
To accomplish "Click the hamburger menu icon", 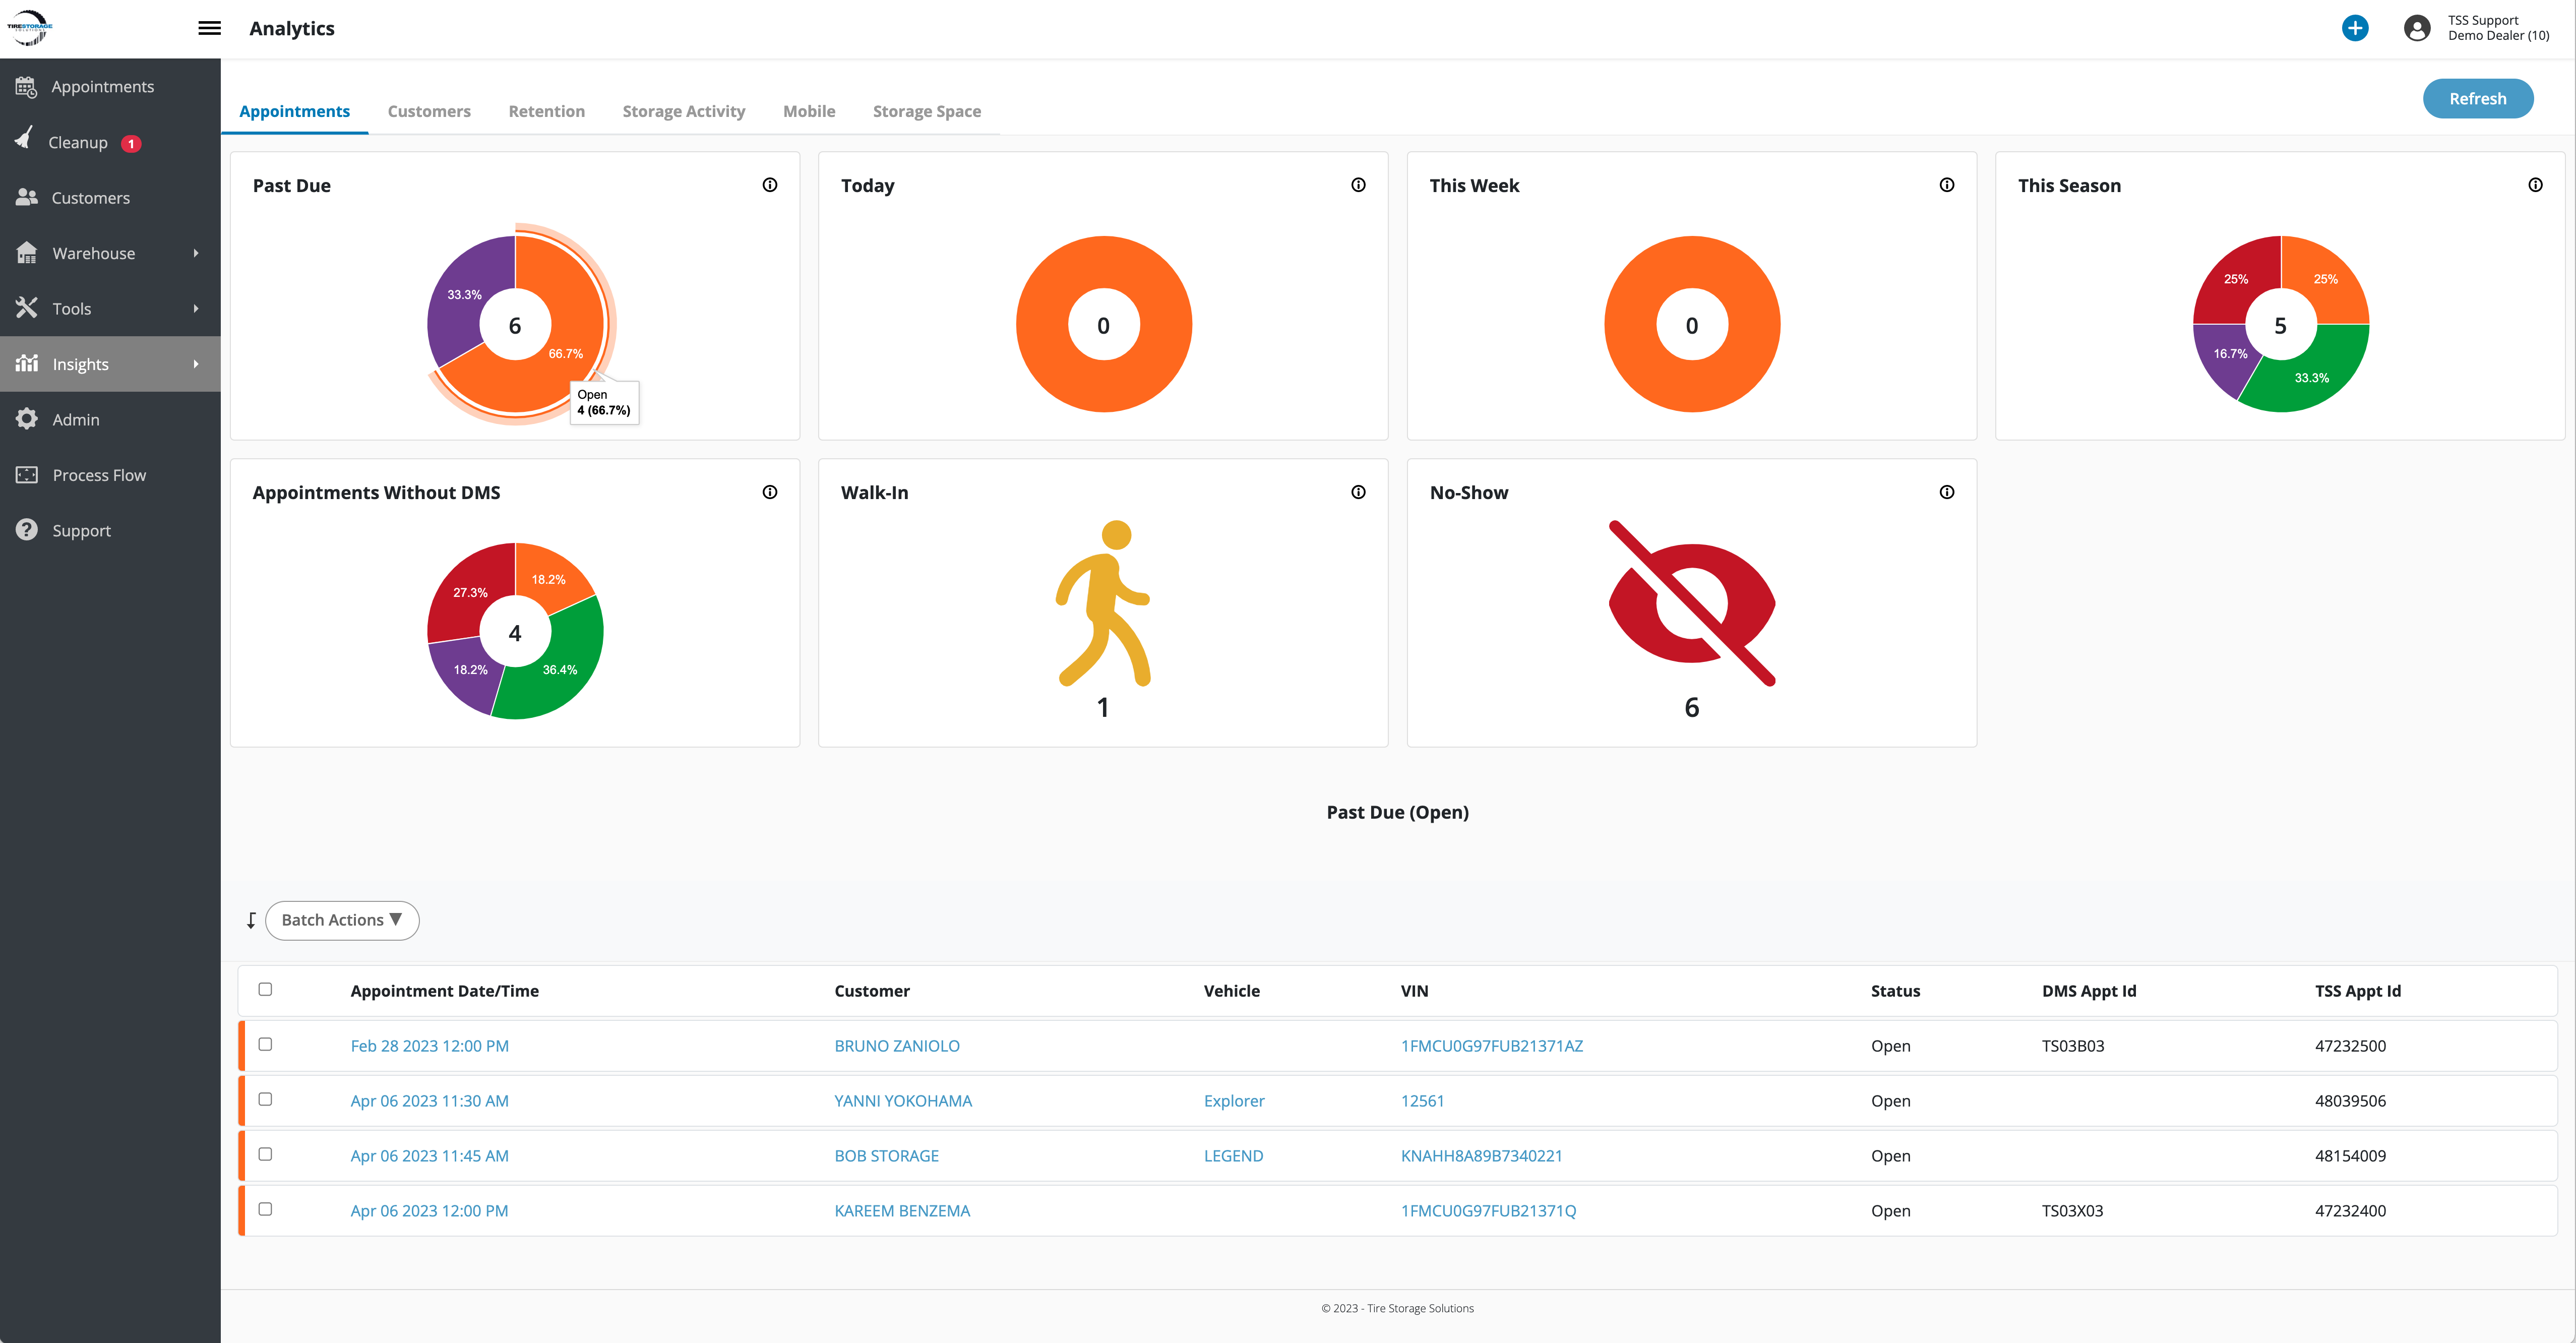I will coord(209,28).
